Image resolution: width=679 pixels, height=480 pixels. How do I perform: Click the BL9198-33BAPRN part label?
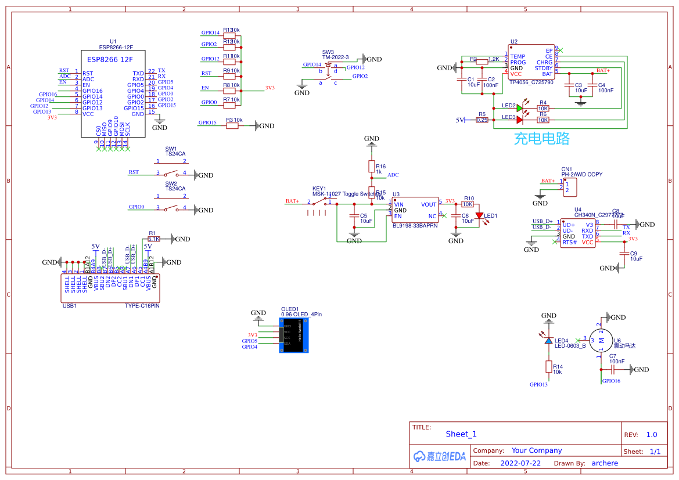pos(415,226)
